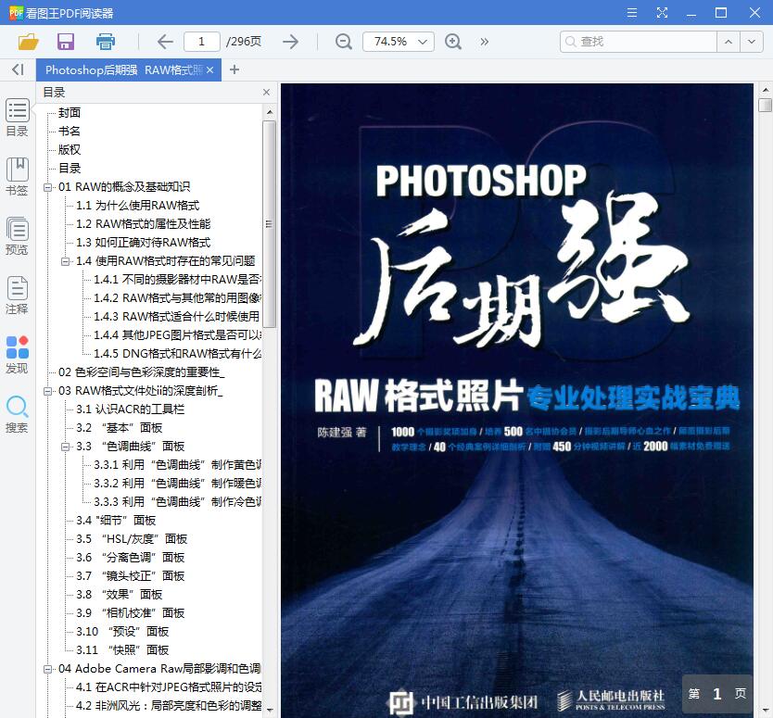Close the 目录 outline pane

pos(266,92)
